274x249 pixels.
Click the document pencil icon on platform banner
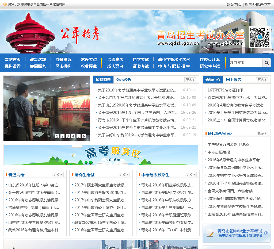pos(210,233)
